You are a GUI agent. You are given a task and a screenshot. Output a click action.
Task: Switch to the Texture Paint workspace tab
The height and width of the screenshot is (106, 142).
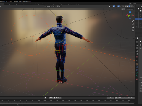pyautogui.click(x=30, y=4)
